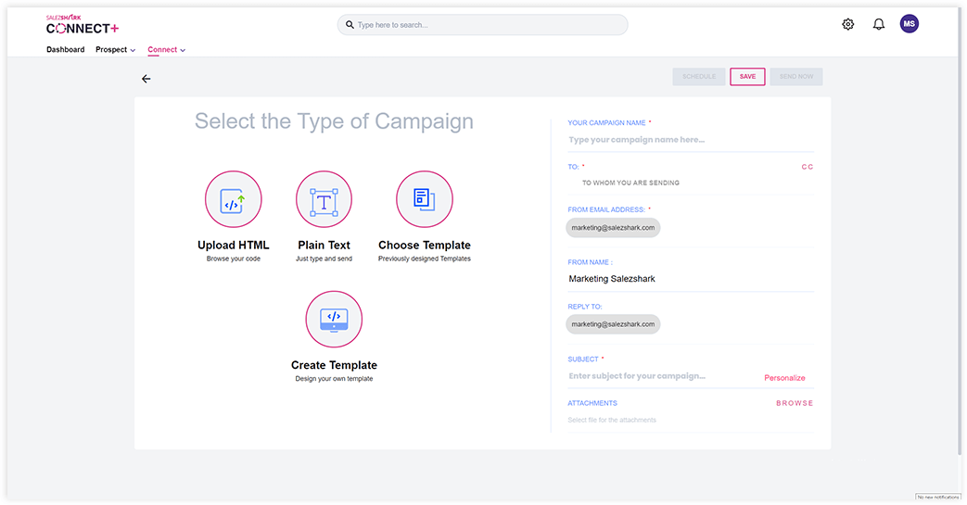Click the SalezShark Connect+ logo
This screenshot has height=505, width=967.
[83, 25]
